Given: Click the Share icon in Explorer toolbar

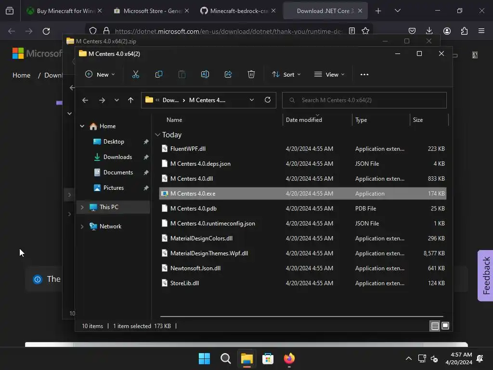Looking at the screenshot, I should click(228, 75).
